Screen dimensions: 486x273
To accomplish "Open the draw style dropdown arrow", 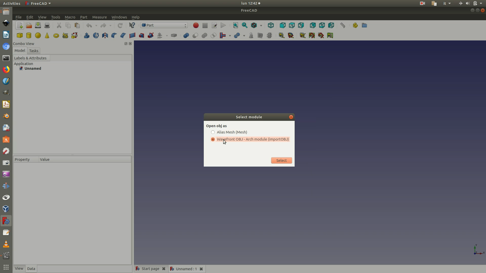I will pyautogui.click(x=261, y=26).
